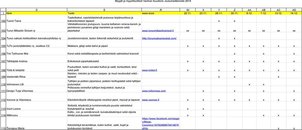The image size is (302, 130).
Task: Open the turunsaksanluokat.com link
Action: click(x=159, y=38)
